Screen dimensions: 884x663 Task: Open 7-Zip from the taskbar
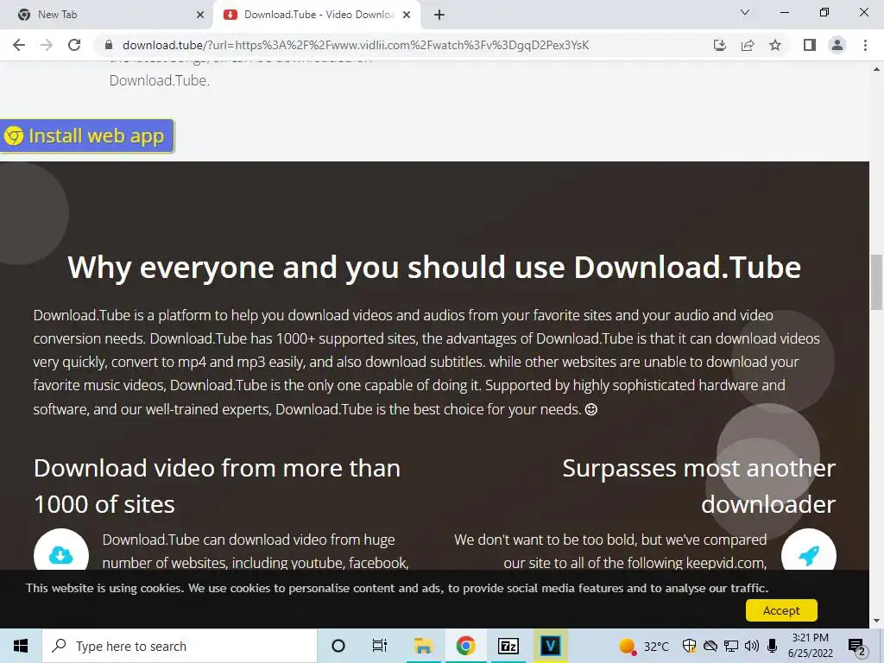(508, 646)
